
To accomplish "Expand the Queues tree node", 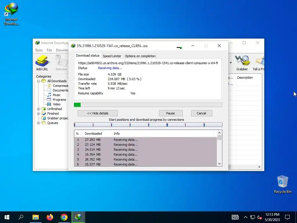I will click(x=39, y=123).
